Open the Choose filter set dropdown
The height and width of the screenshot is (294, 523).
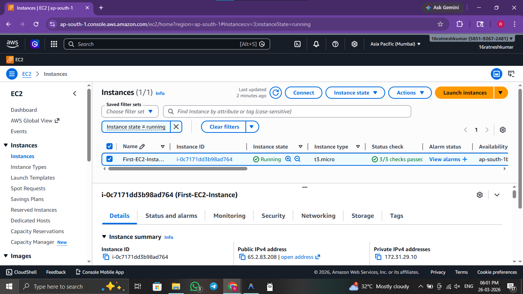click(130, 111)
